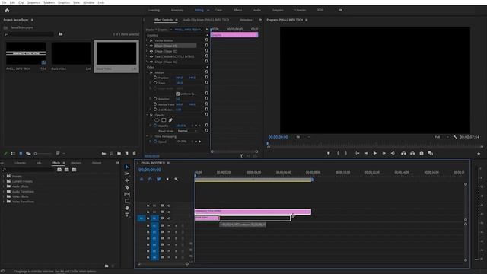Select the Rectangle tool in the tools panel

pos(127,201)
